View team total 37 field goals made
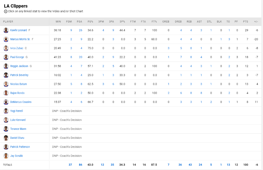Image resolution: width=263 pixels, height=170 pixels. tap(70, 165)
